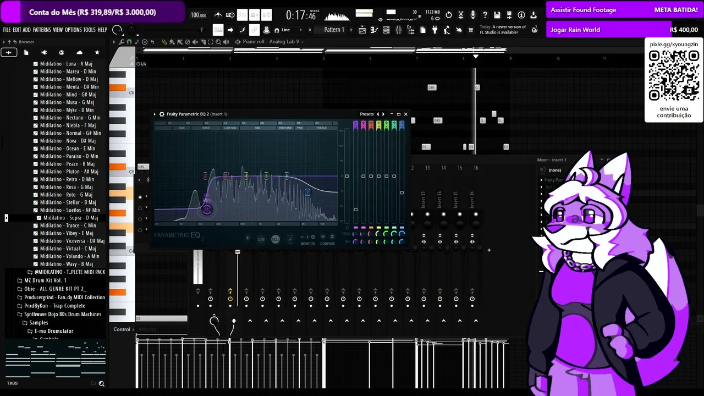Select next preset arrow in Parametric EQ
The width and height of the screenshot is (704, 396).
383,114
